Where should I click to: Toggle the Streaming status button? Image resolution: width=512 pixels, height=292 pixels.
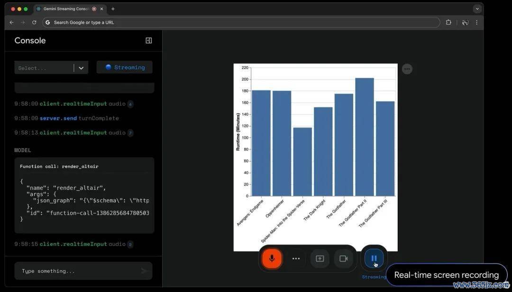coord(124,68)
